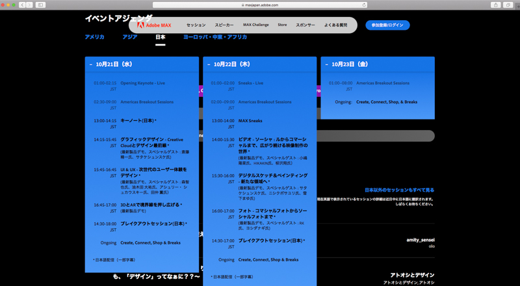Screen dimensions: 520x286
Task: Select the 01:00-08:00 Americas Breakout Sessions entry
Action: [x=383, y=83]
